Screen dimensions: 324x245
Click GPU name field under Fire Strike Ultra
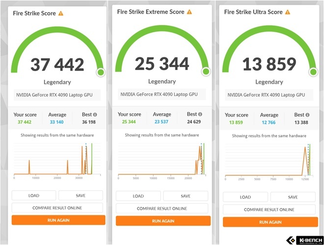click(269, 95)
